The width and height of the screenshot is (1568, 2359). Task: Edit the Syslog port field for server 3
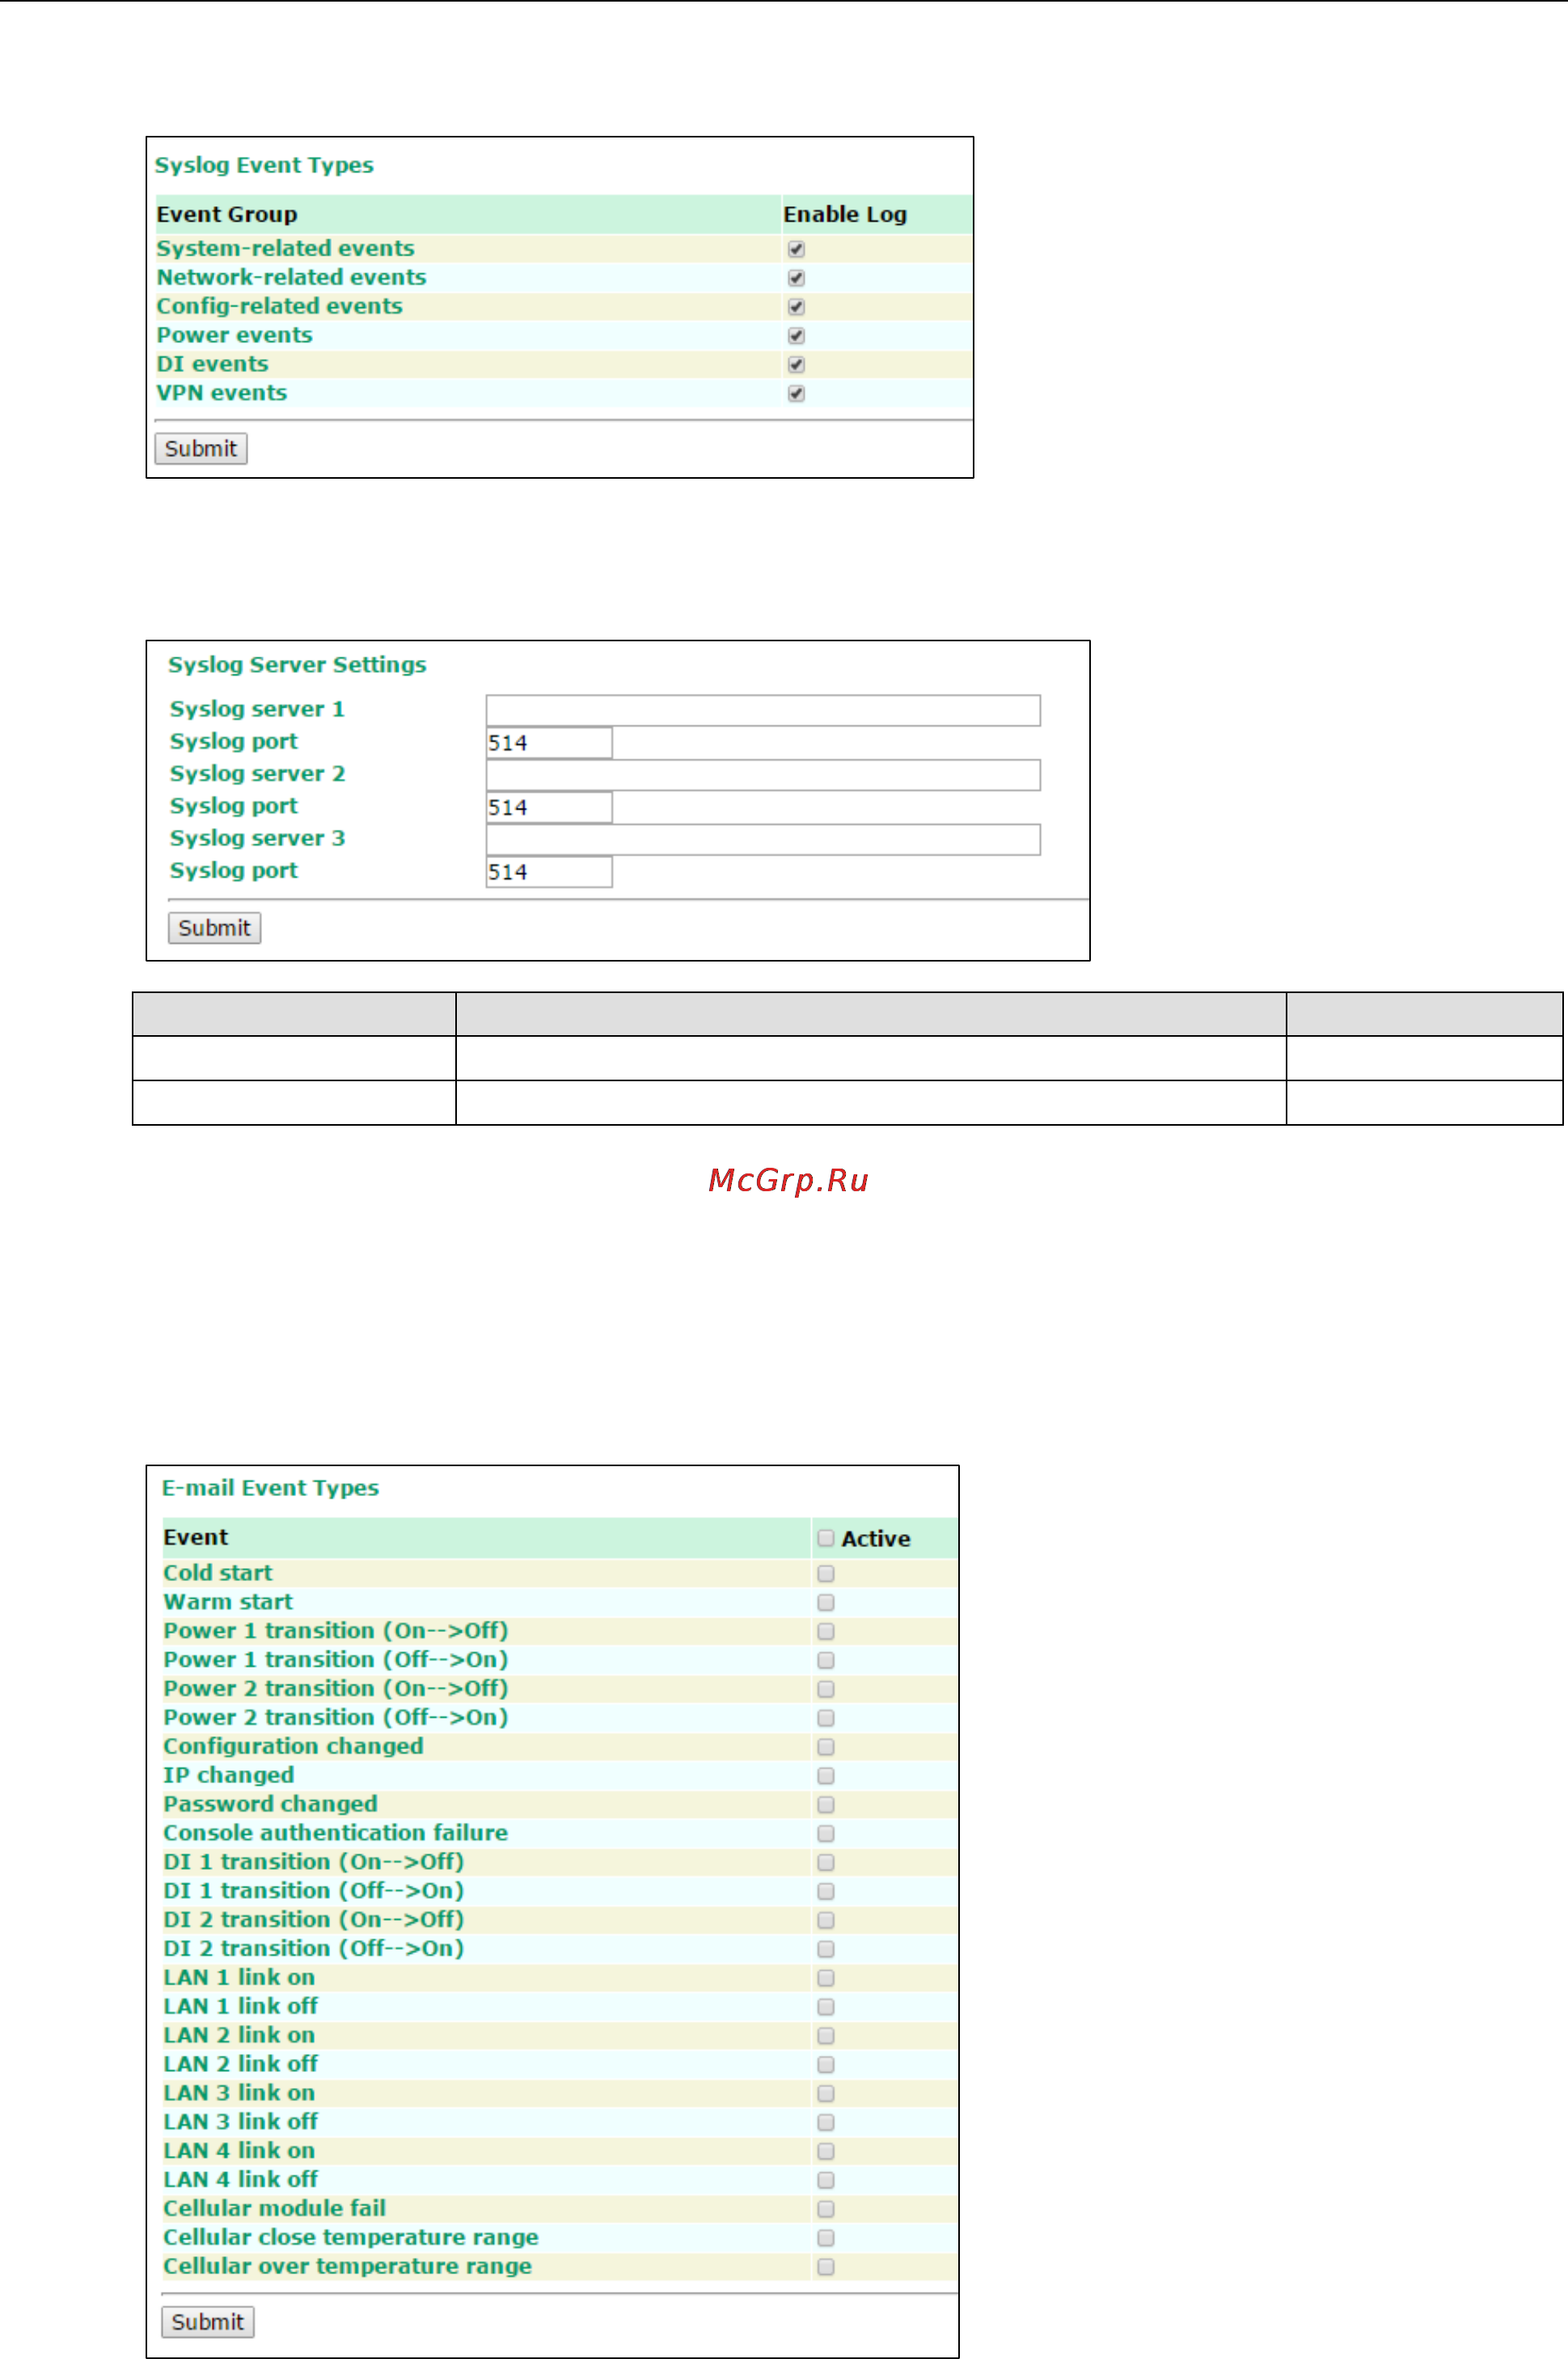click(x=549, y=871)
